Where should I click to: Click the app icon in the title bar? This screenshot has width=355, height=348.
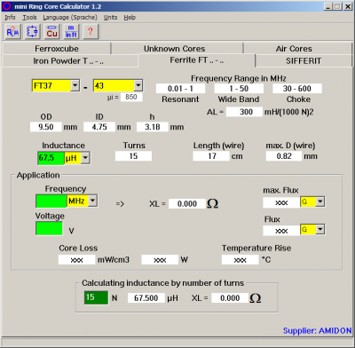tap(7, 6)
